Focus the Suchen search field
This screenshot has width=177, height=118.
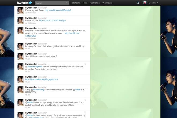click(x=50, y=3)
